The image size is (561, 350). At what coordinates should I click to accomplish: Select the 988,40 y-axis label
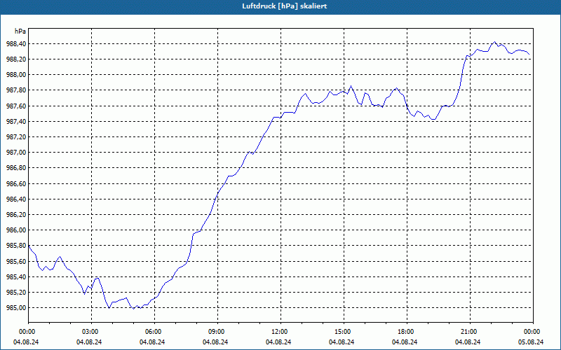[x=16, y=44]
